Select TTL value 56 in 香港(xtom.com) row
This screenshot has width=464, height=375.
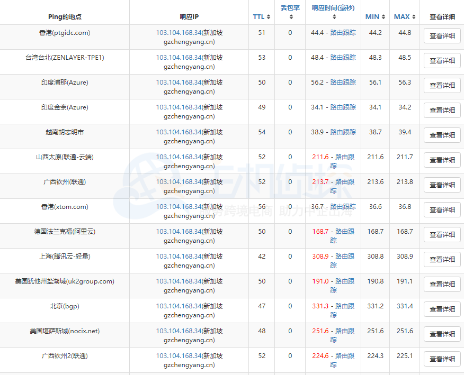click(x=262, y=206)
